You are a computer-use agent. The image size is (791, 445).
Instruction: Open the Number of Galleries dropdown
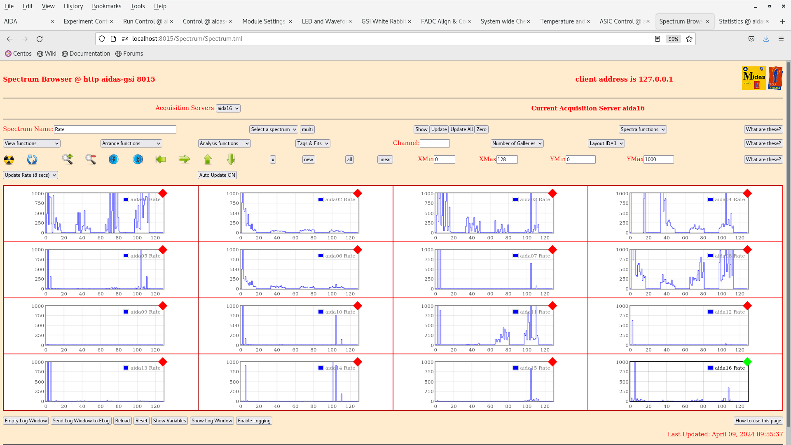(517, 143)
